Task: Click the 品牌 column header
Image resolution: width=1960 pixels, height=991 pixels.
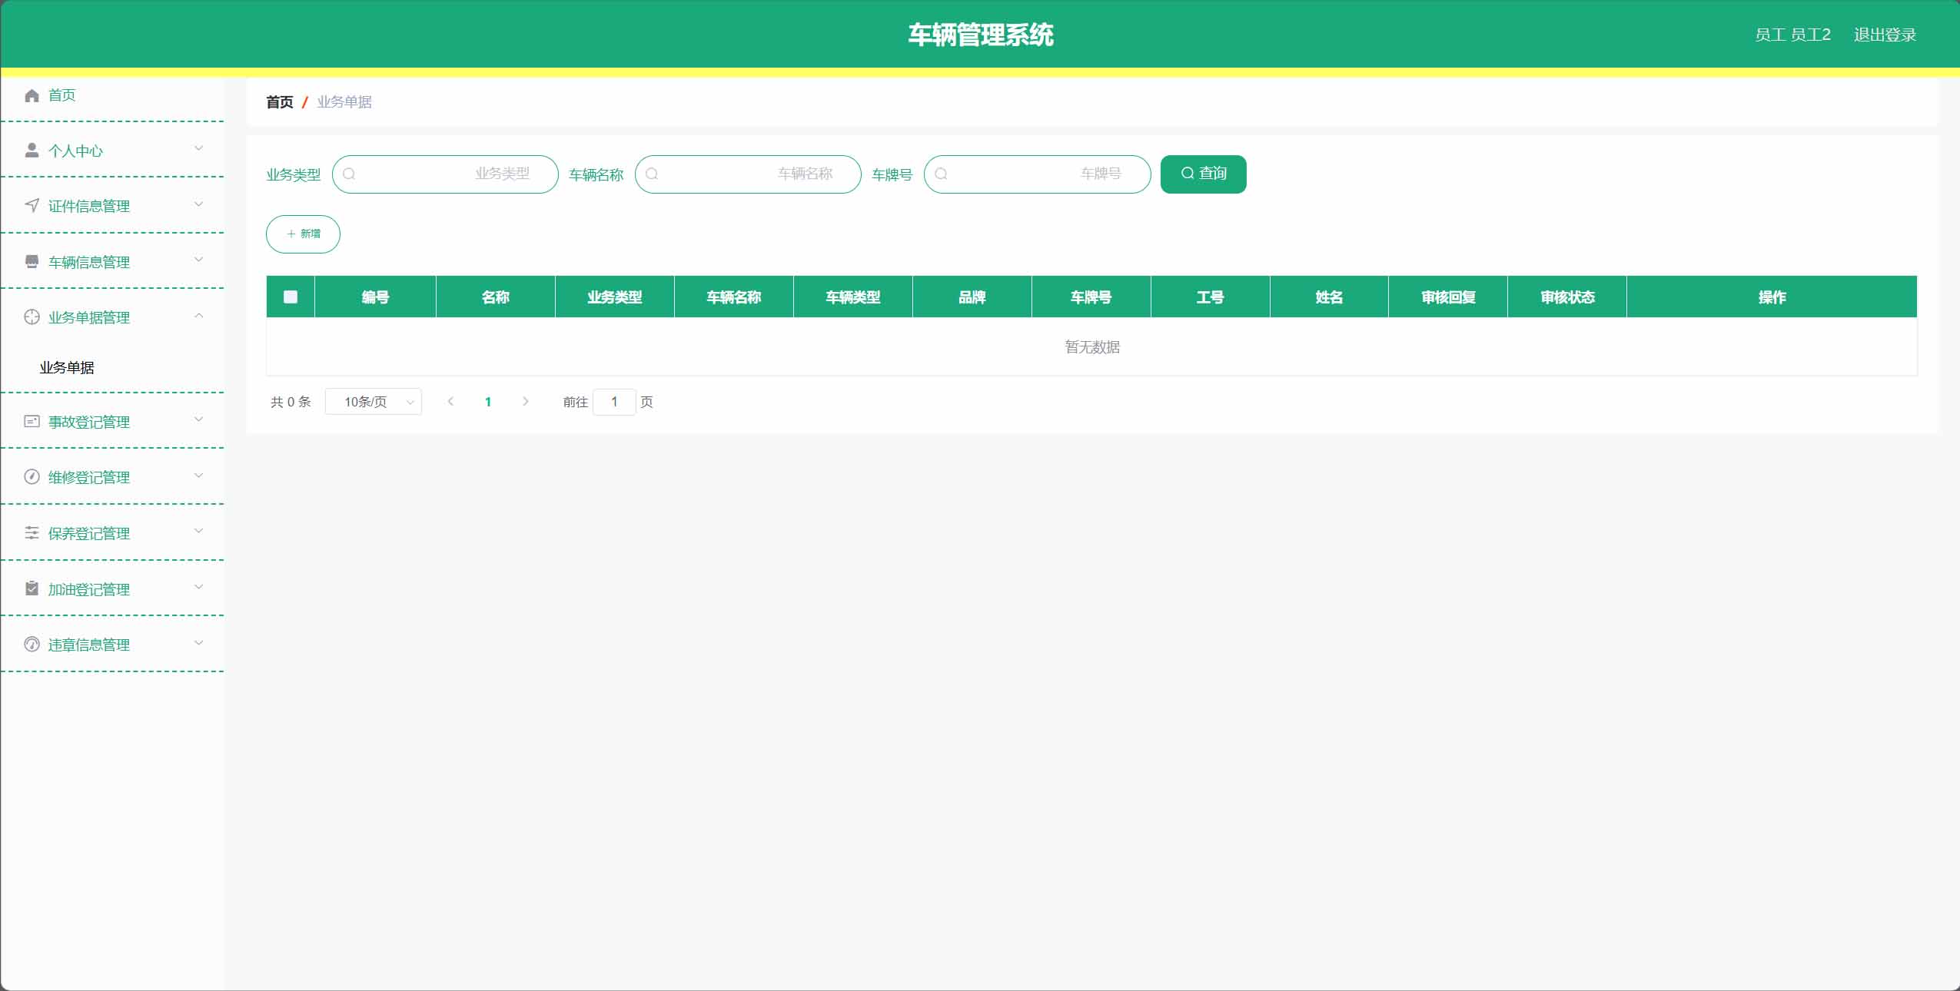Action: click(x=972, y=297)
